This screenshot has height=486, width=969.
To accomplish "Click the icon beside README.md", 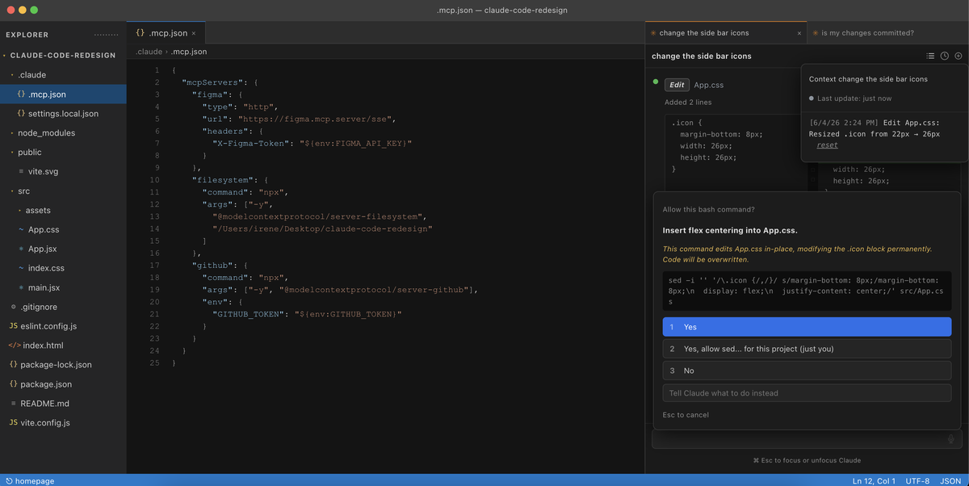I will (14, 403).
